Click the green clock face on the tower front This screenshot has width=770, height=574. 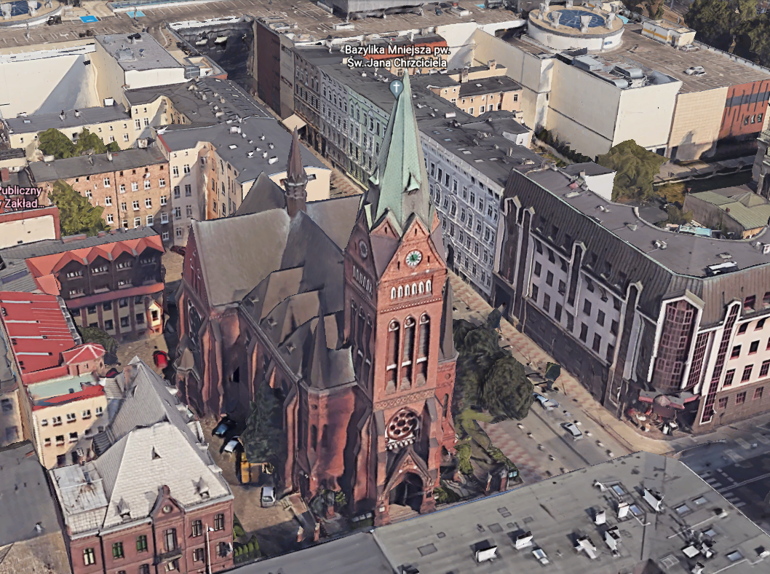pos(413,258)
